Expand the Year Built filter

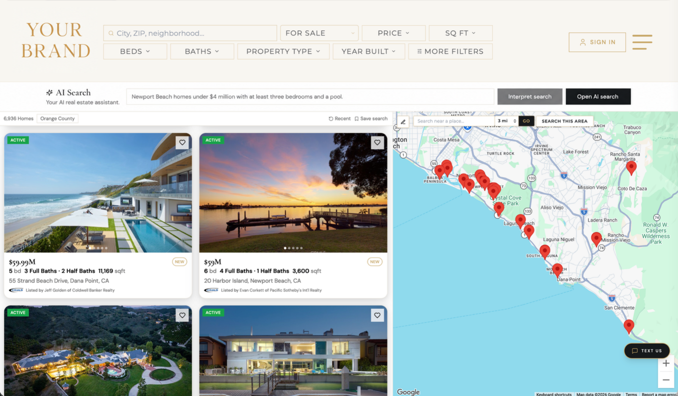click(x=369, y=51)
